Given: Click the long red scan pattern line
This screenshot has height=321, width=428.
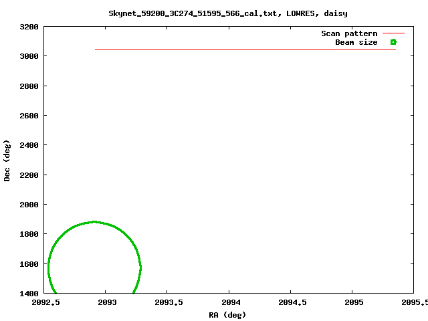Looking at the screenshot, I should pyautogui.click(x=245, y=49).
